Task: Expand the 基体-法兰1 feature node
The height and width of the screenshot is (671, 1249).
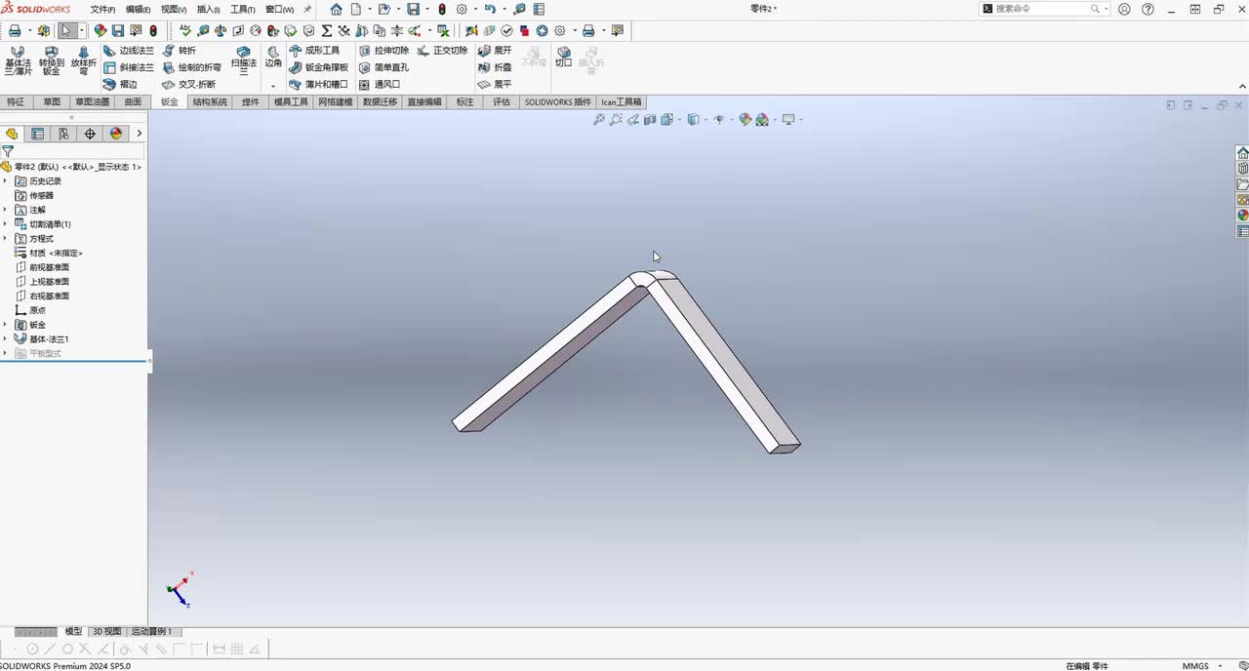Action: pyautogui.click(x=5, y=339)
